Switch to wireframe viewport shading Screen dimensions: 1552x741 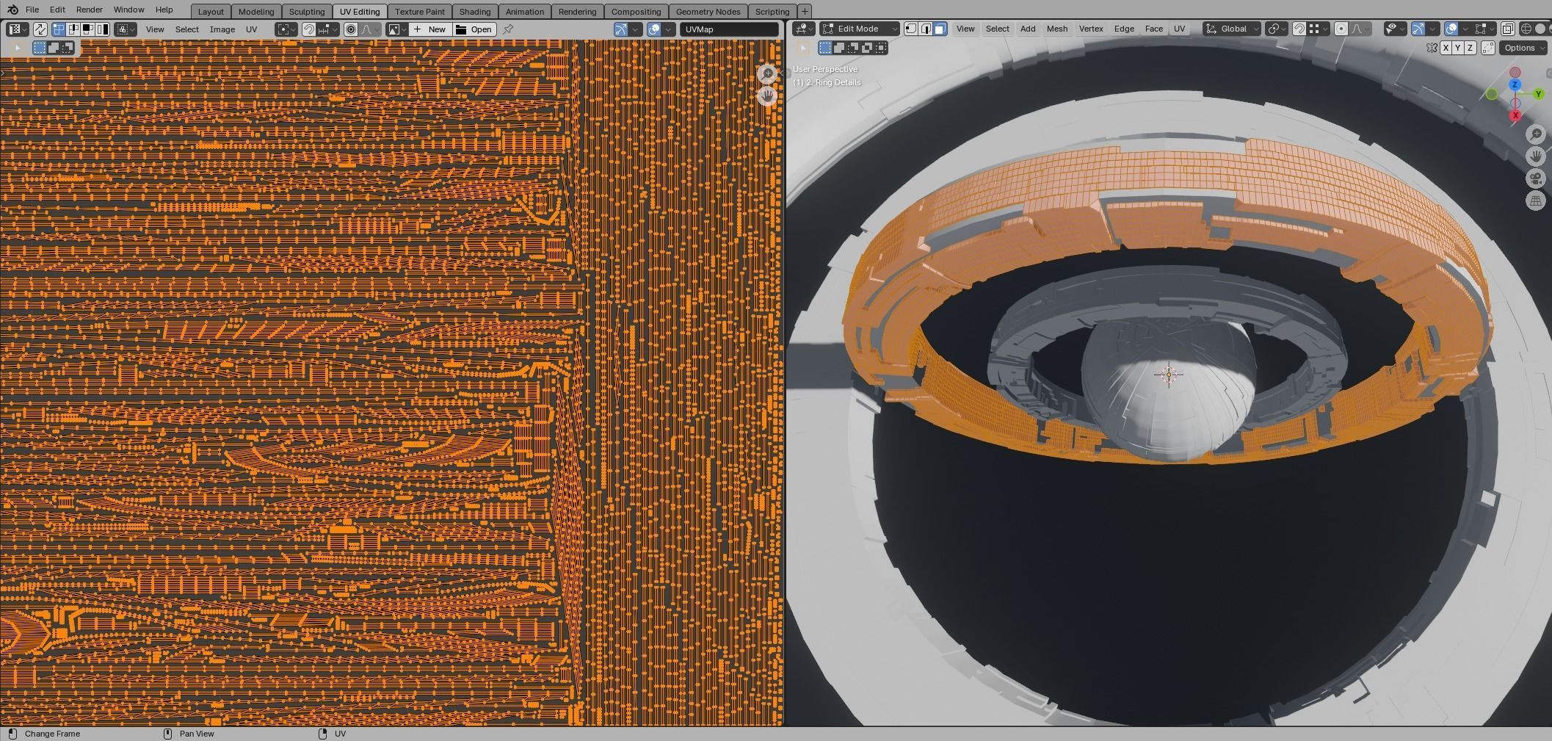(x=1526, y=29)
